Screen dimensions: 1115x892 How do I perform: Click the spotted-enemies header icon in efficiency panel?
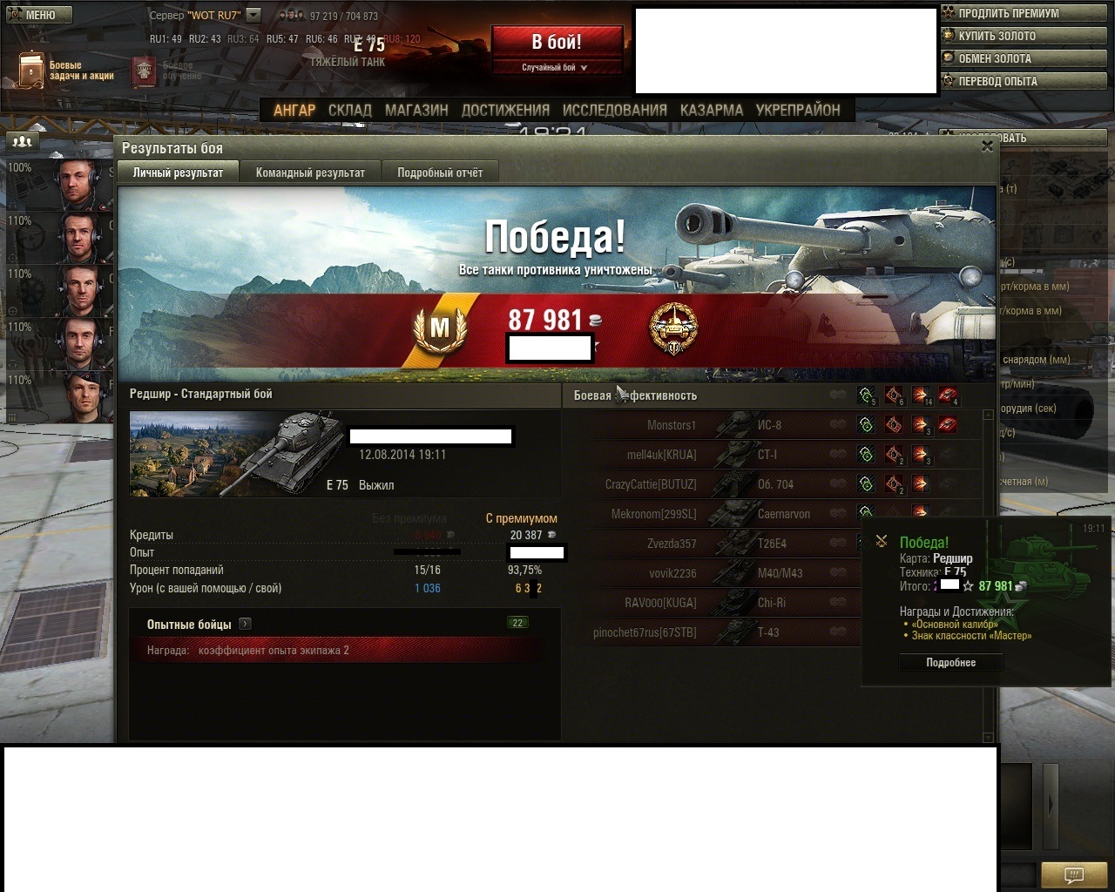(x=866, y=396)
